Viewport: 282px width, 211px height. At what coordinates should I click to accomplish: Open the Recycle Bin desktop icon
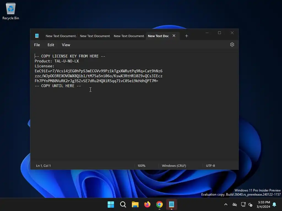coord(11,11)
